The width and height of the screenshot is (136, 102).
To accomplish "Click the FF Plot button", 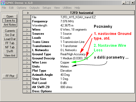I will point(10,76).
